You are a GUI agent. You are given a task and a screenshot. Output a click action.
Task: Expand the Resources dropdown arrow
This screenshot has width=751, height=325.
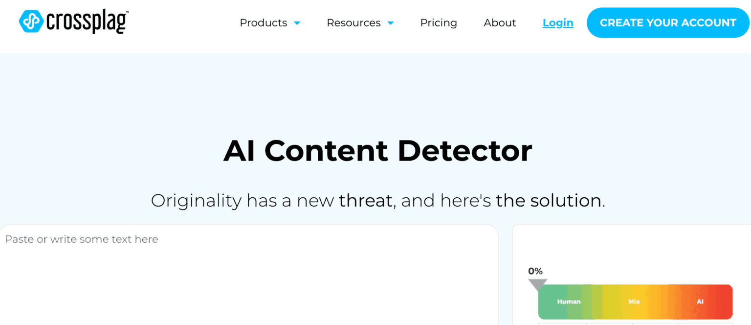tap(390, 23)
